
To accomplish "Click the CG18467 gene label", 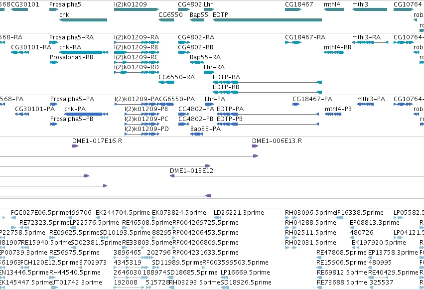I will coord(299,4).
